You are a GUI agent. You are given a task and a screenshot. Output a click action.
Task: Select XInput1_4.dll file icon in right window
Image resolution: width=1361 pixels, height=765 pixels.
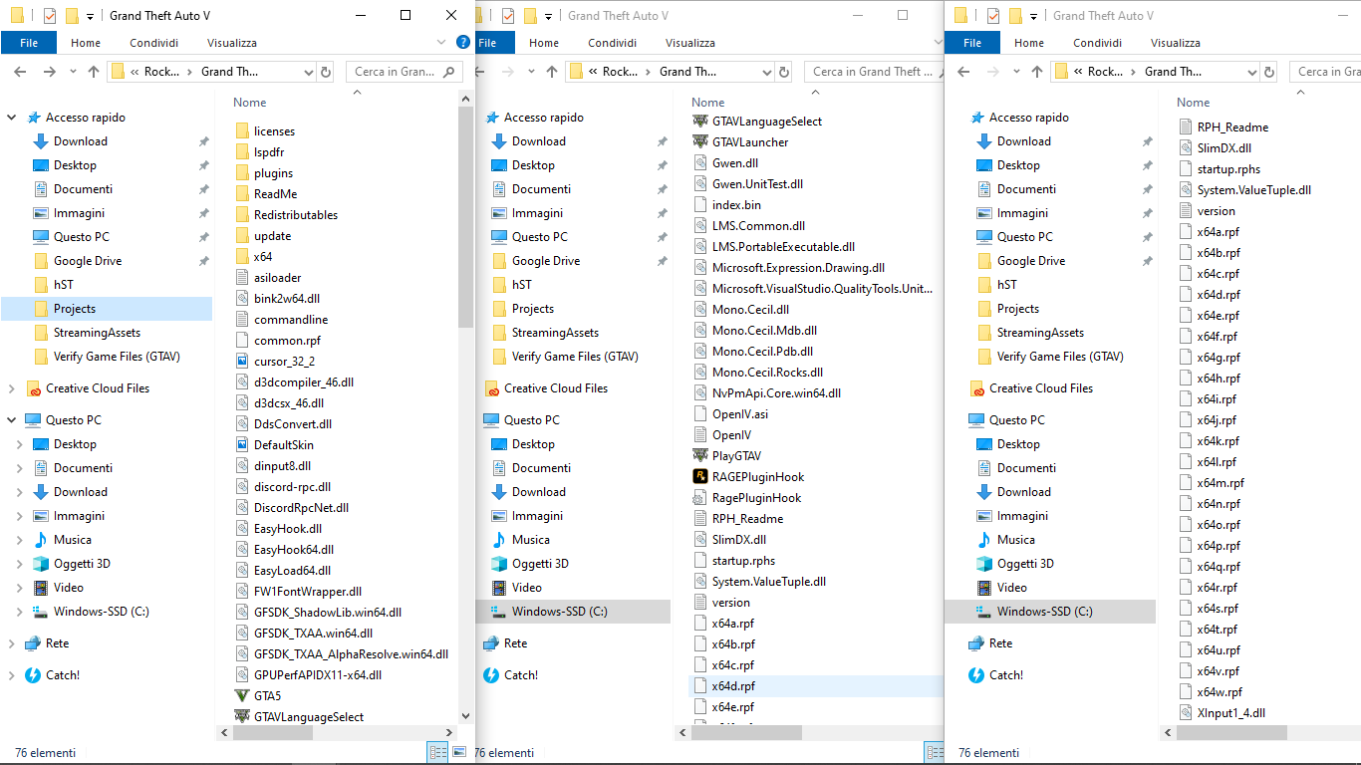pyautogui.click(x=1186, y=712)
